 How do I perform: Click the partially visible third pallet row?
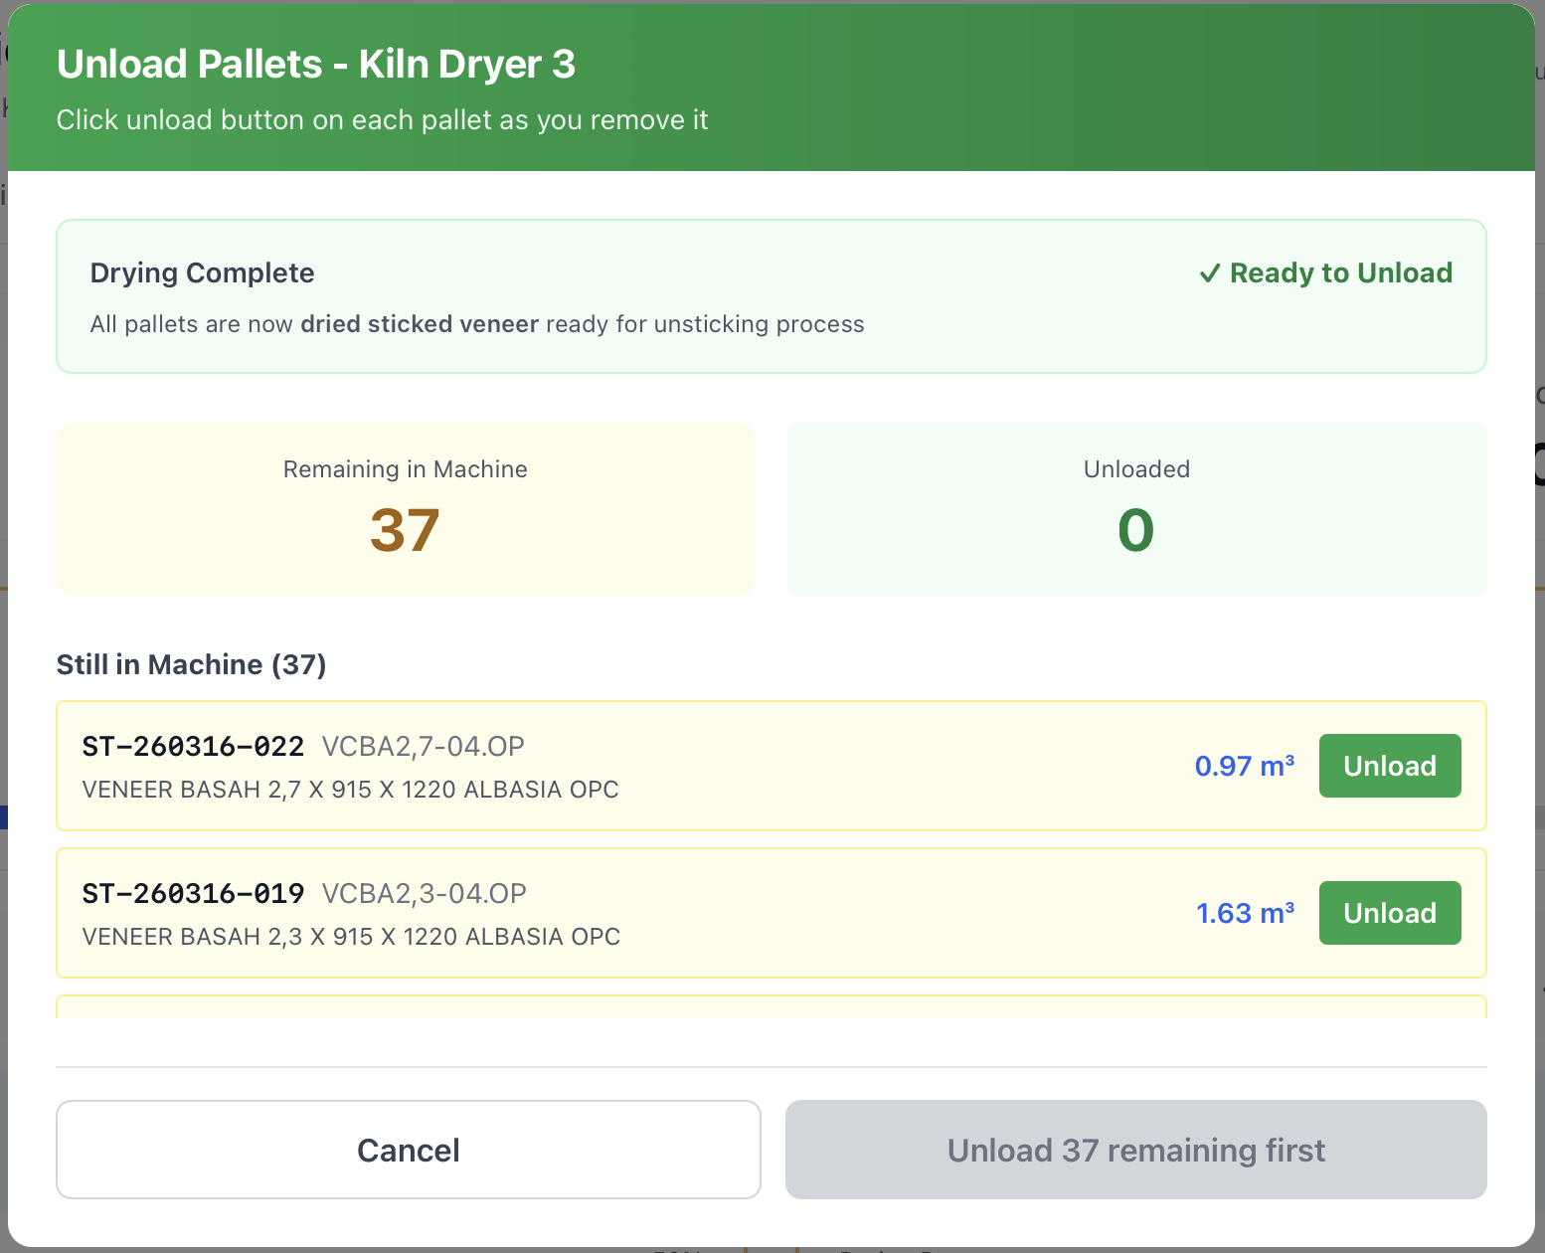(x=771, y=1006)
